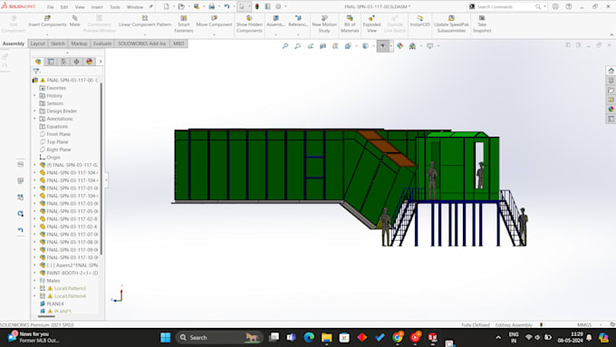Open Apply Scene icon

(x=412, y=46)
